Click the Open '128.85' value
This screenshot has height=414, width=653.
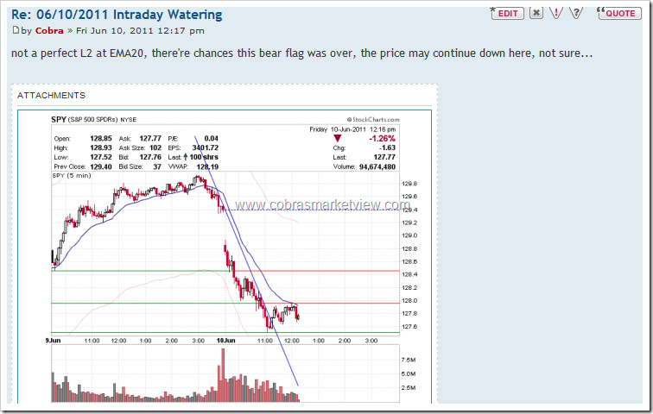pos(101,138)
